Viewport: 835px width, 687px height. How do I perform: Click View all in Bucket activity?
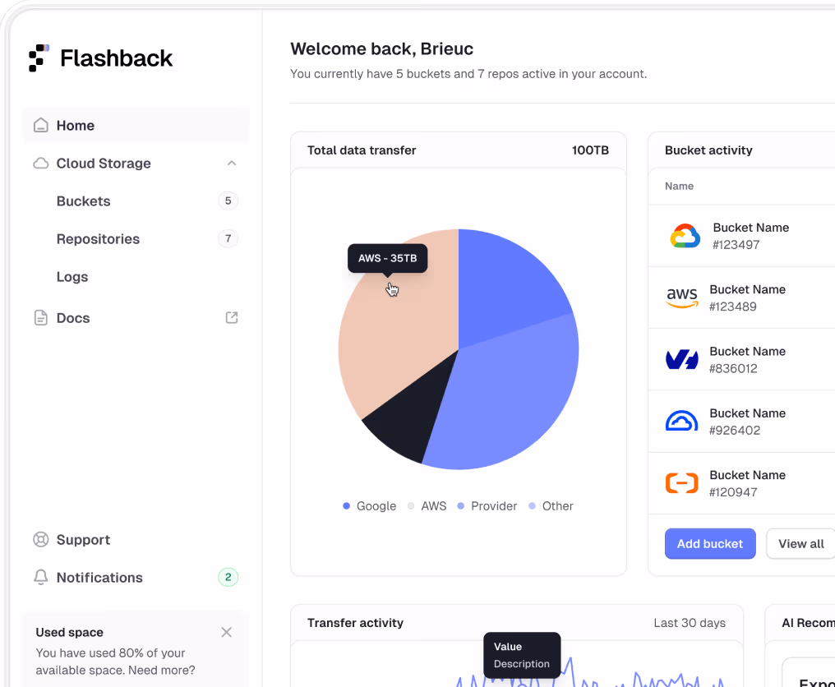point(800,543)
